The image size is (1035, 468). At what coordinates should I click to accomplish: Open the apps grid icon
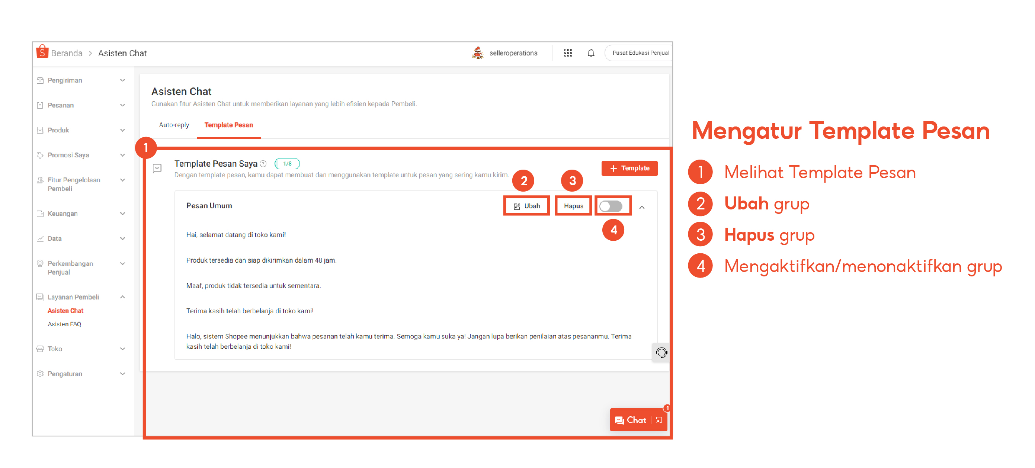[568, 53]
